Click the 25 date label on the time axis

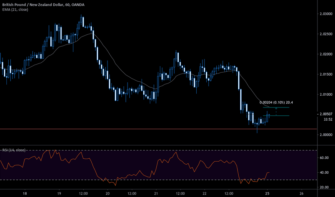[267, 193]
